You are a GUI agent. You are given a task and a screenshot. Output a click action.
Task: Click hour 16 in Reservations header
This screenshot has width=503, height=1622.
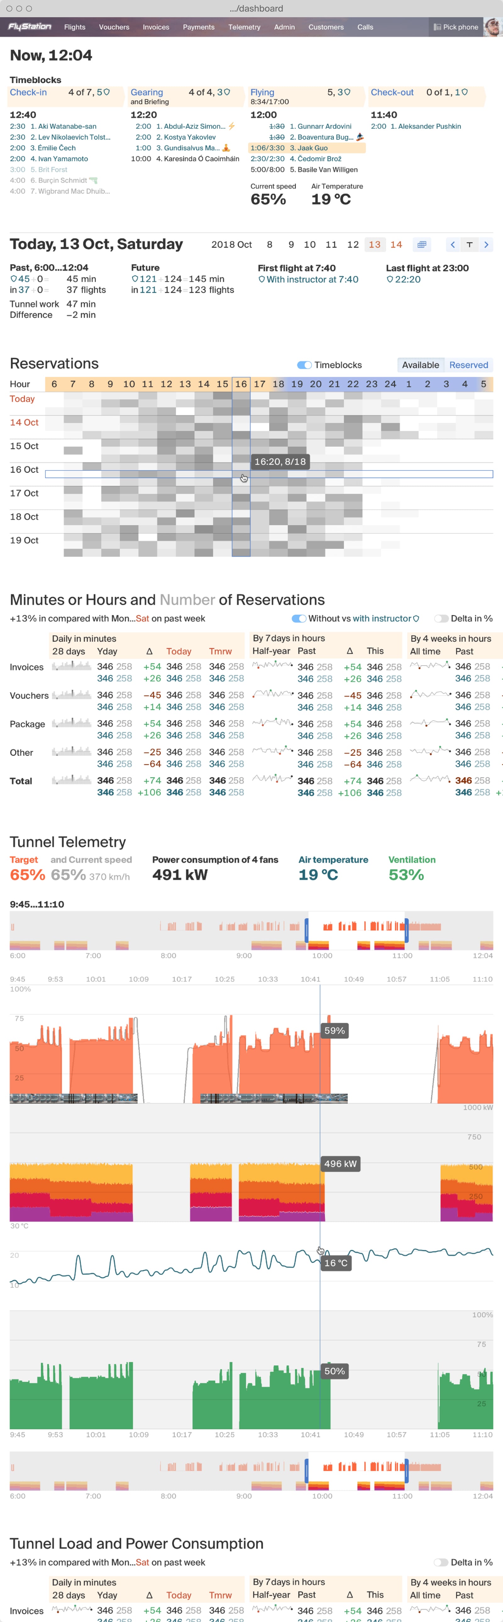coord(241,384)
